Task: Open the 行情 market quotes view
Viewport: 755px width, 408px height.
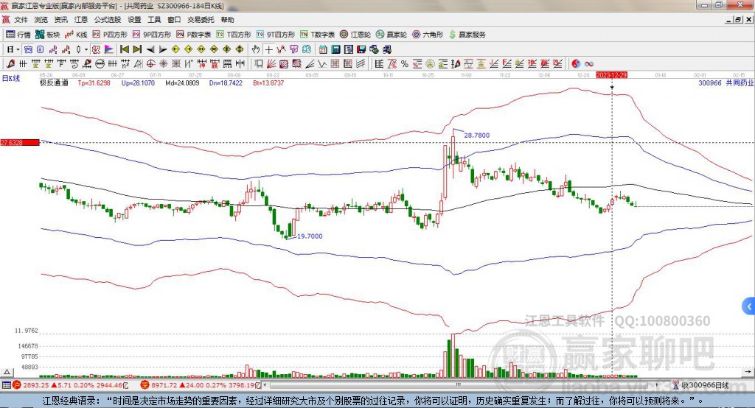Action: (x=18, y=35)
